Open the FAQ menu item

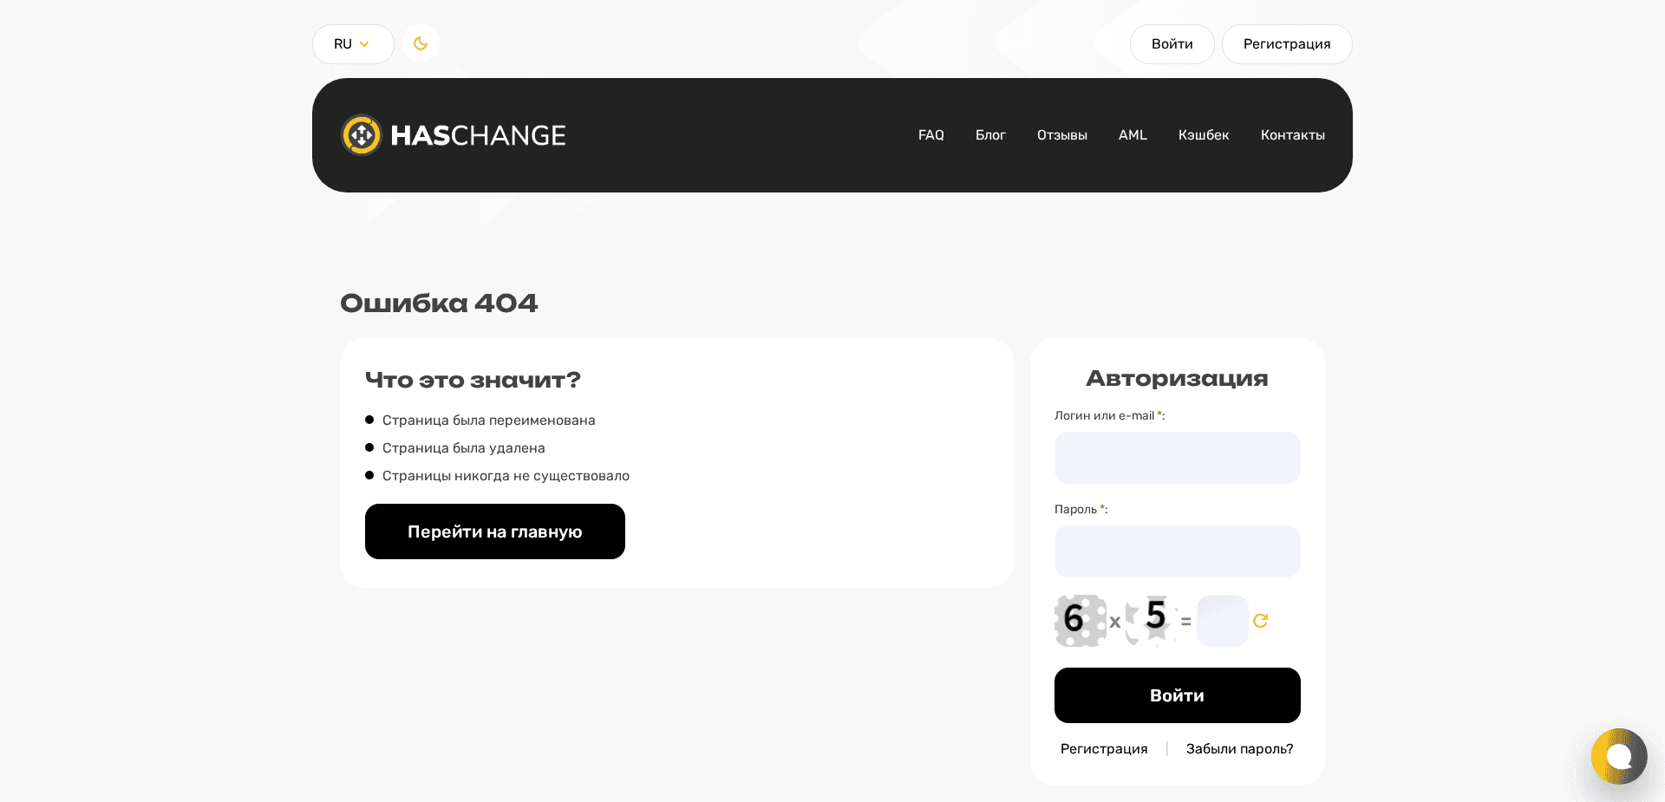(x=930, y=135)
